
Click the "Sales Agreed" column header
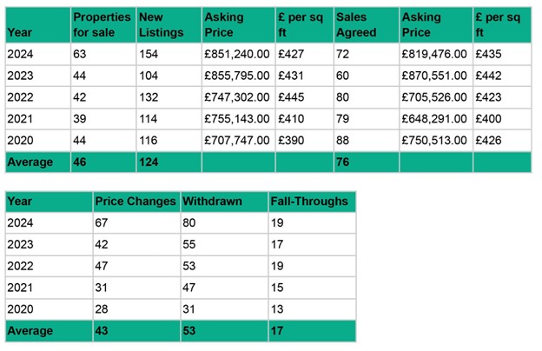tap(356, 25)
